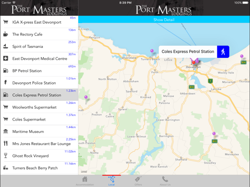This screenshot has height=187, width=250.
Task: Tap the 8:39 PM clock in the status bar
Action: click(x=125, y=3)
